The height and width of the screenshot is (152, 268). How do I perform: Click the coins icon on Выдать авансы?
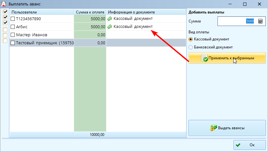[x=213, y=128]
